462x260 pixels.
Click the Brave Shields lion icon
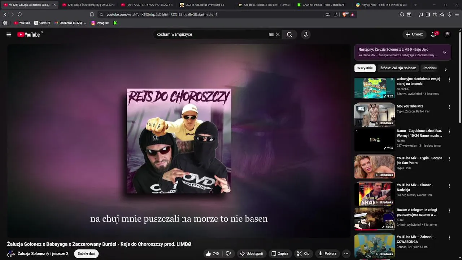pos(344,14)
